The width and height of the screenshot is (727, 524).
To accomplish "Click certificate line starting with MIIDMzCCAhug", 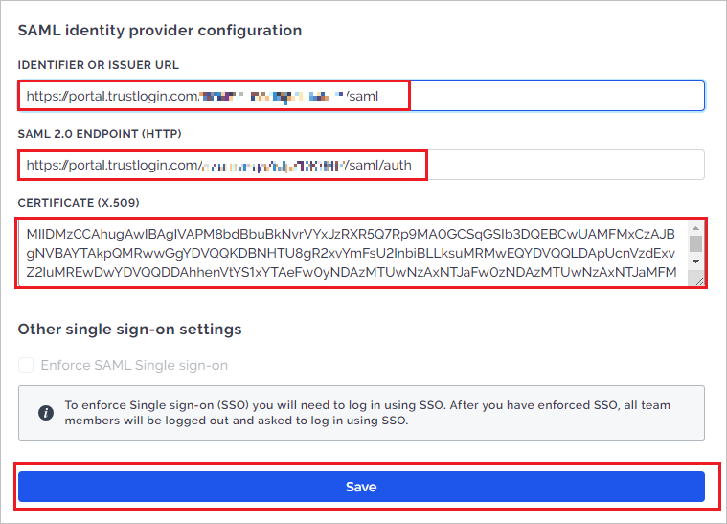I will [x=351, y=234].
